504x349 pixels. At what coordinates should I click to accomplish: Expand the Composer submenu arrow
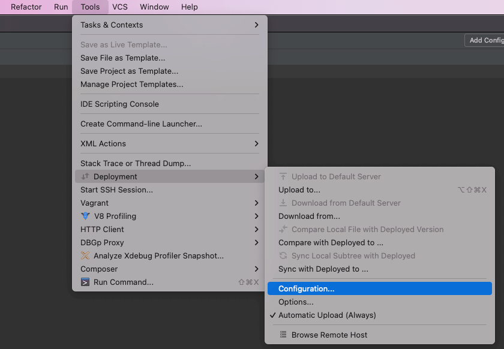pyautogui.click(x=256, y=269)
